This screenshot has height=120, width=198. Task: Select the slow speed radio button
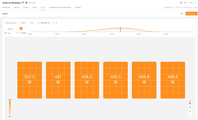coord(5,33)
